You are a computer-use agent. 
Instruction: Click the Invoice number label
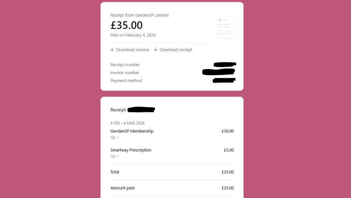pos(125,73)
